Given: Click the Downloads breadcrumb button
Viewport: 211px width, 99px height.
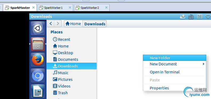Looking at the screenshot, I should tap(95, 24).
